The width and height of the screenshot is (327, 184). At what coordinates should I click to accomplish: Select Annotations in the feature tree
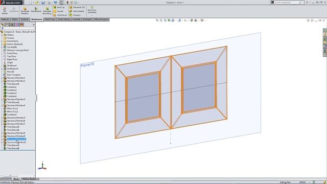pyautogui.click(x=12, y=41)
